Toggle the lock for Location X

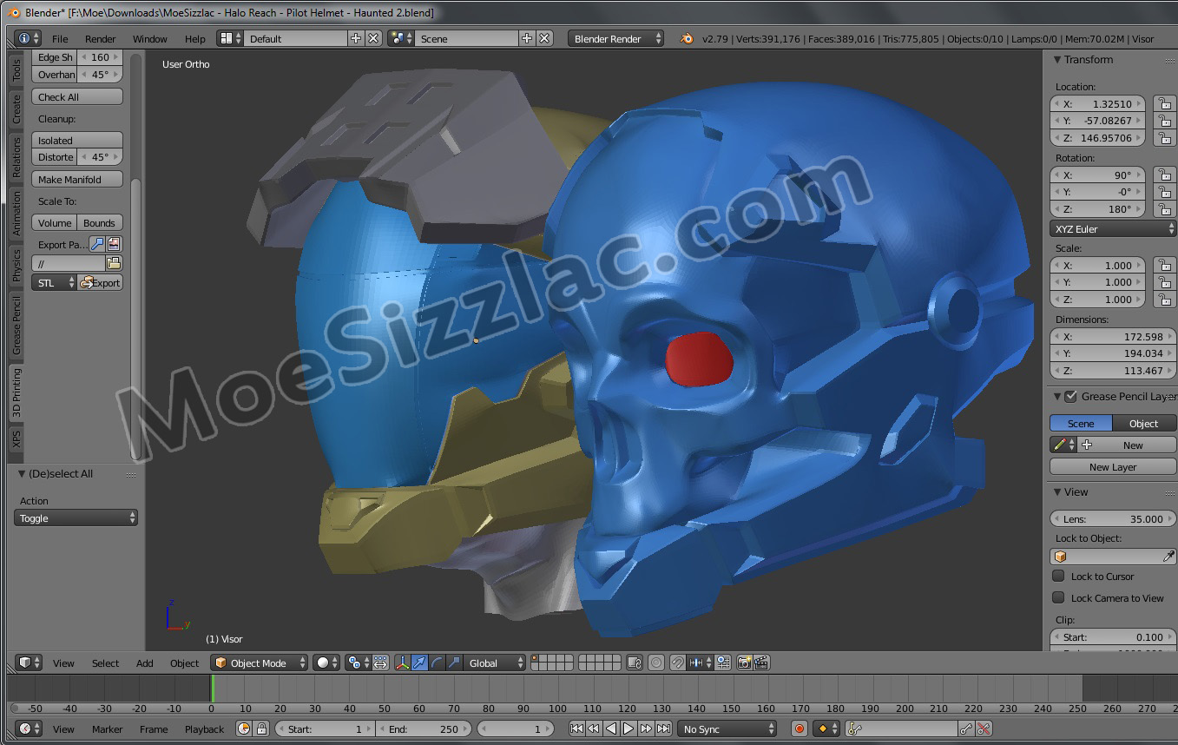click(x=1163, y=104)
